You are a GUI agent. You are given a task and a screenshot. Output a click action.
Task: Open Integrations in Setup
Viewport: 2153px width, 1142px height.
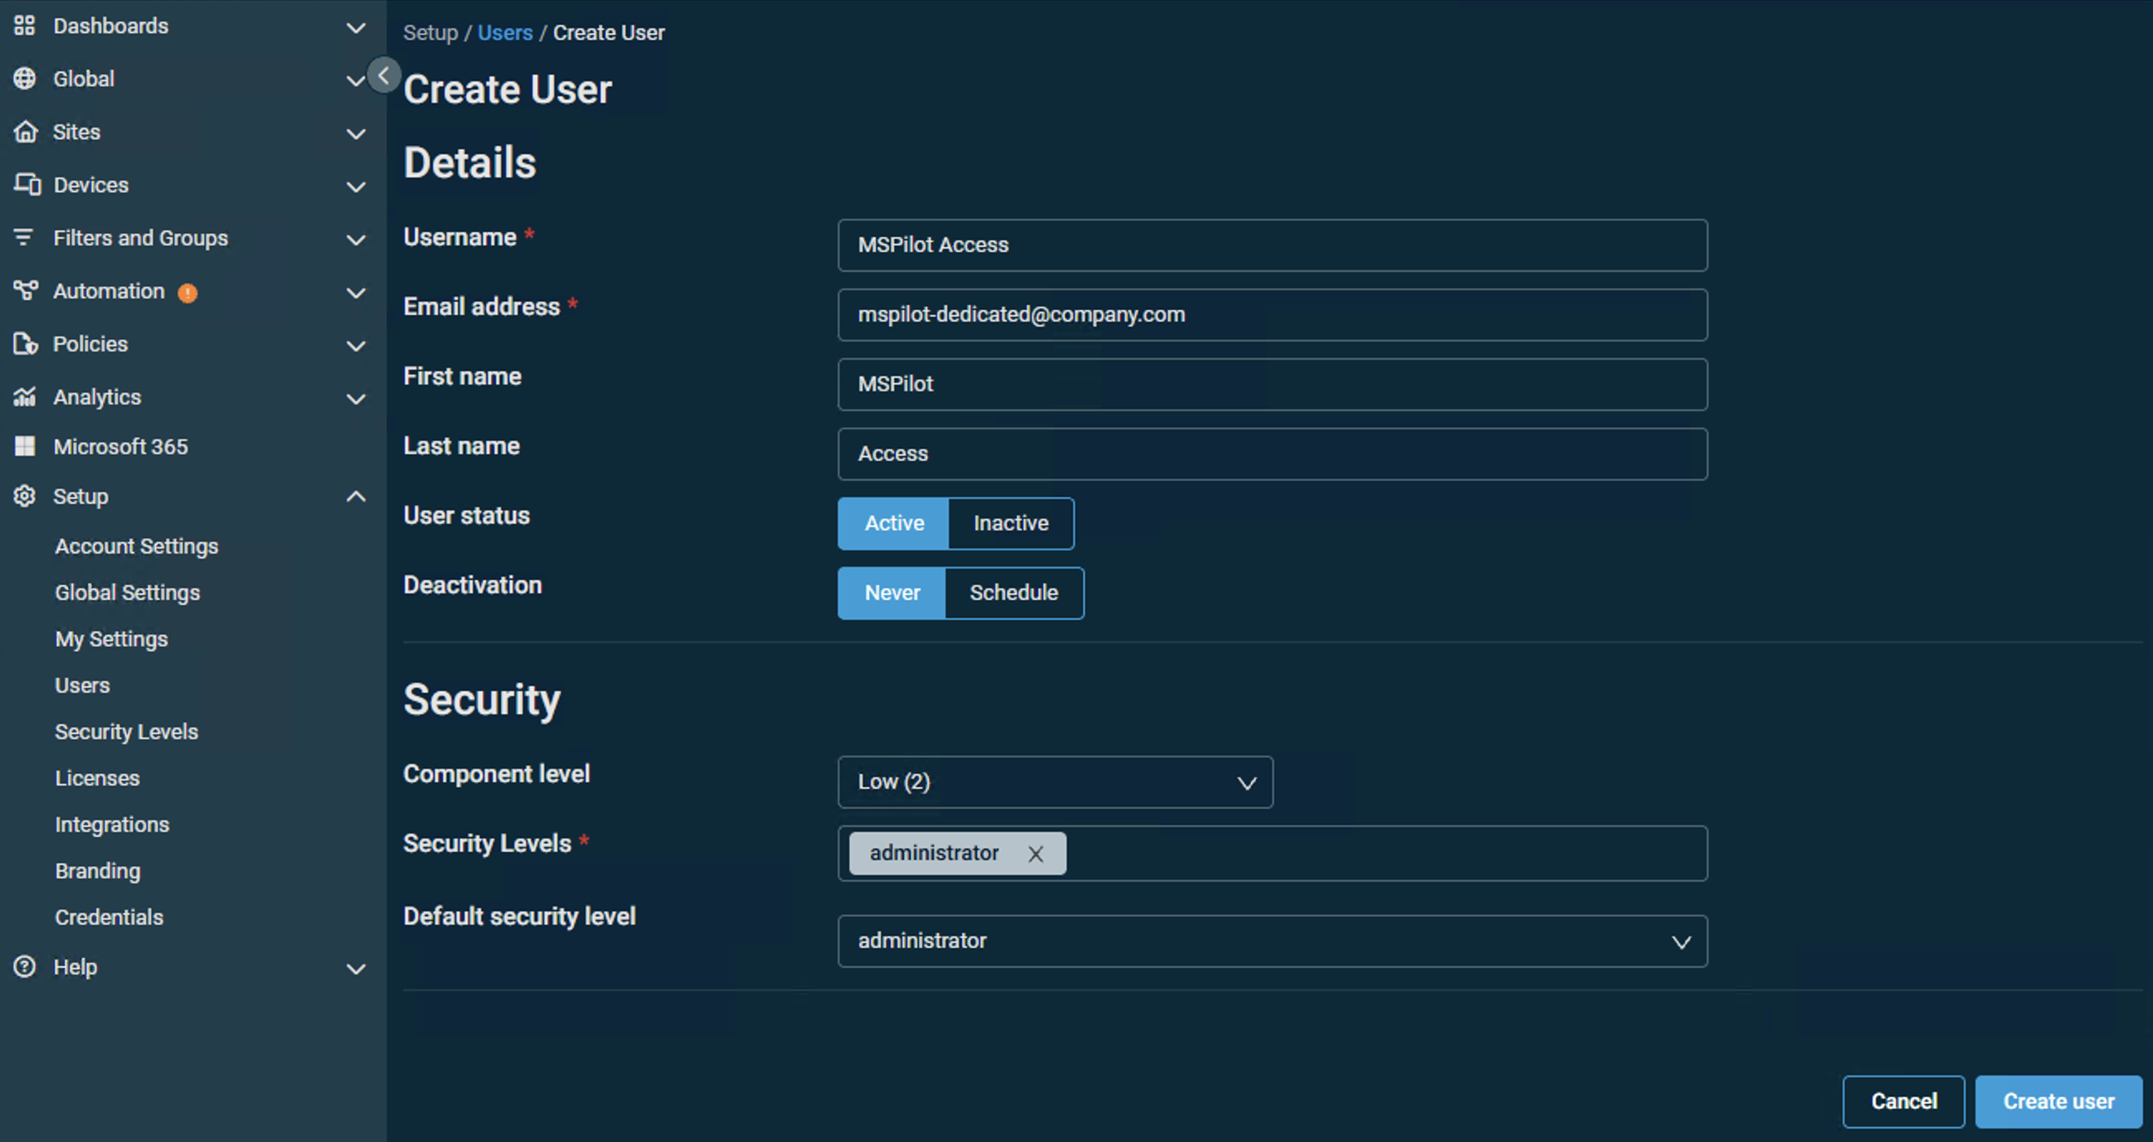[112, 825]
